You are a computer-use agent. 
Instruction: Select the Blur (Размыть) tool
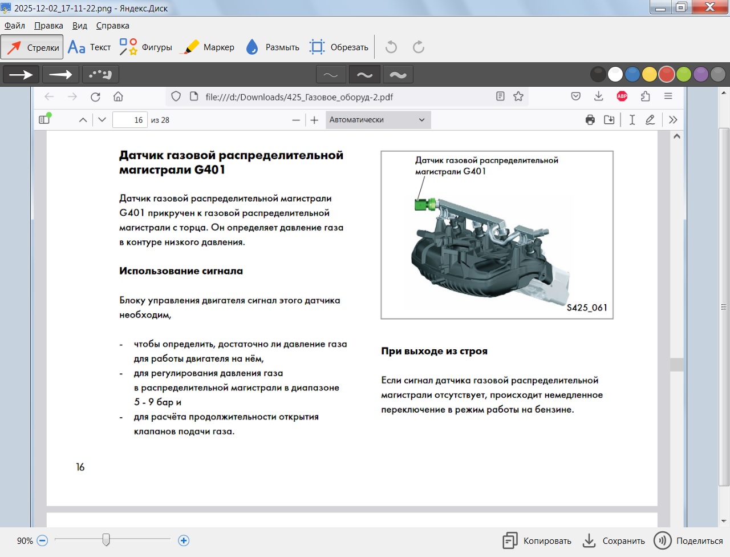click(272, 47)
